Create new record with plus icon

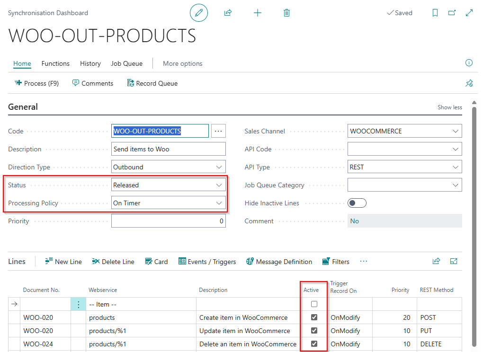coord(258,13)
